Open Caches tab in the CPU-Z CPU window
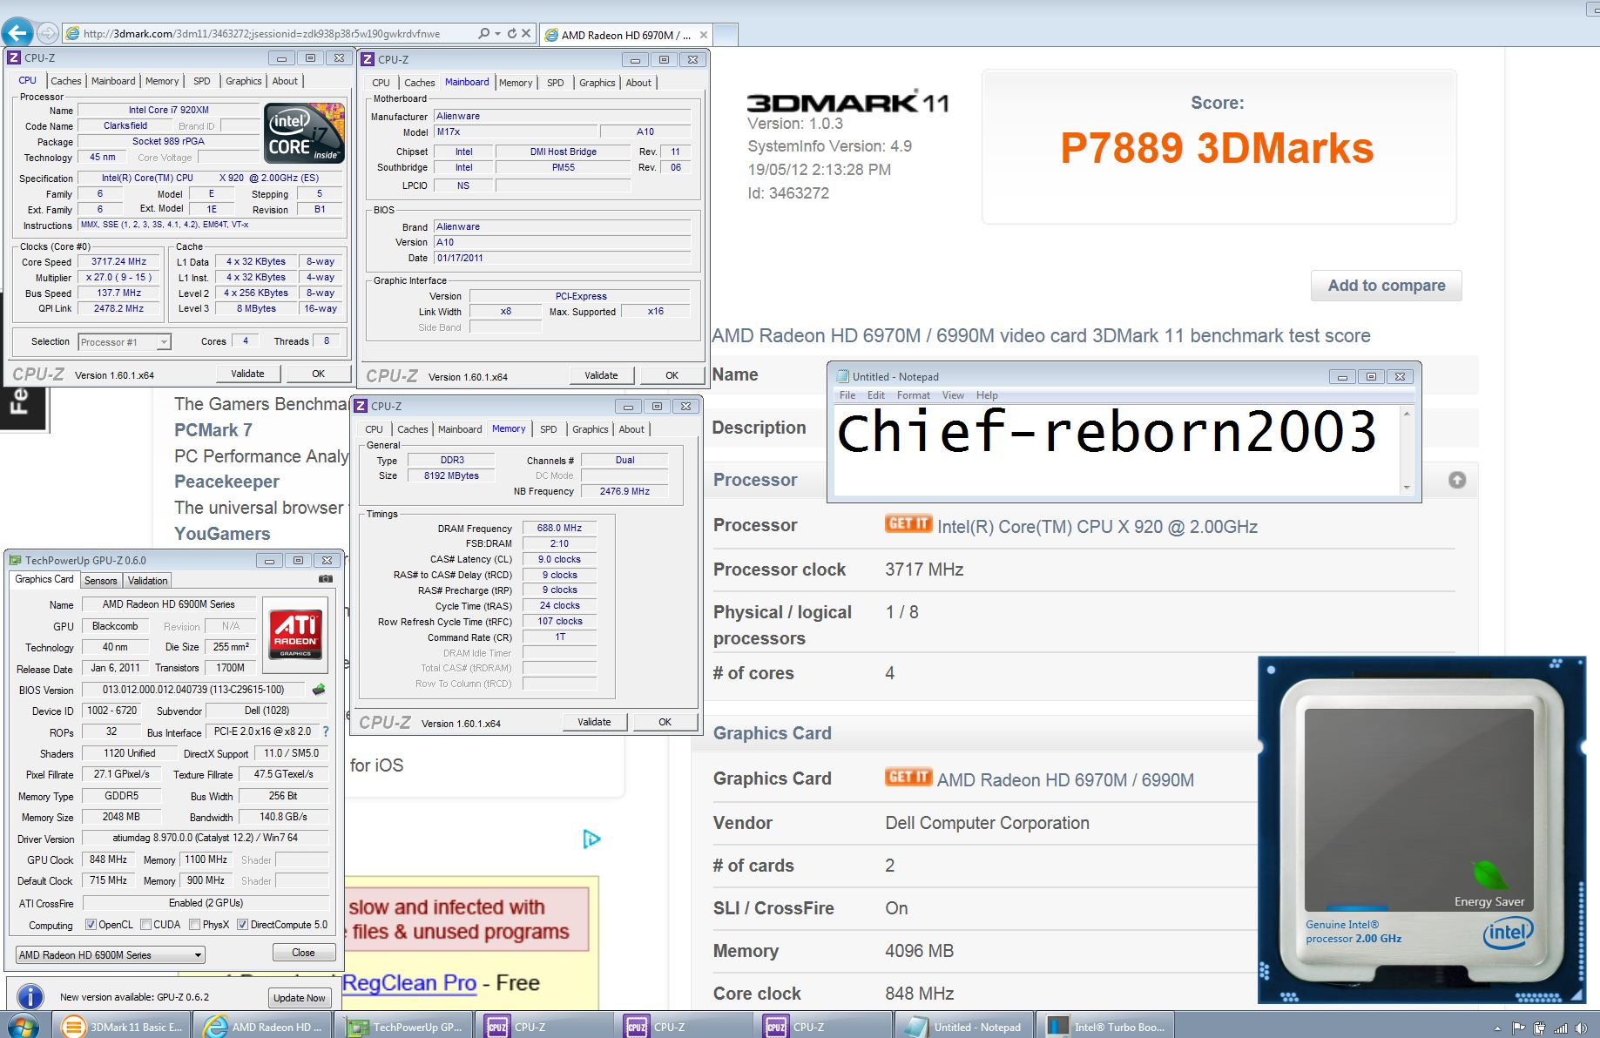Viewport: 1600px width, 1038px height. [x=65, y=81]
